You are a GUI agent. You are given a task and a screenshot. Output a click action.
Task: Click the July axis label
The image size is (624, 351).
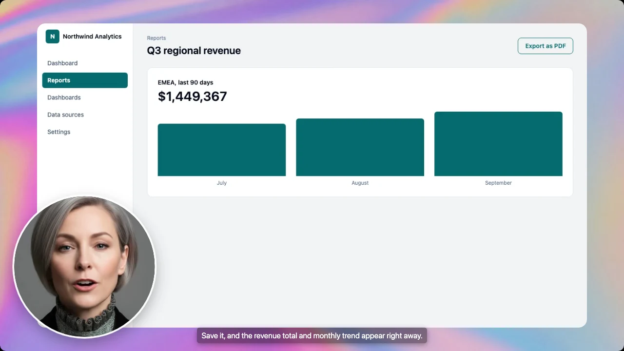coord(222,183)
